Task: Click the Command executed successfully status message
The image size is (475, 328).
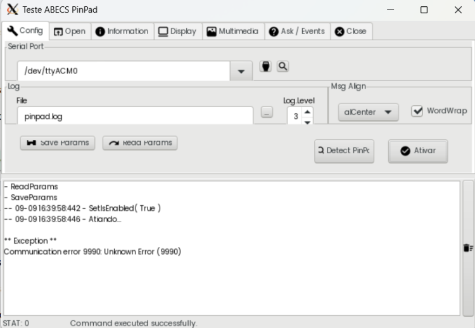Action: (134, 323)
